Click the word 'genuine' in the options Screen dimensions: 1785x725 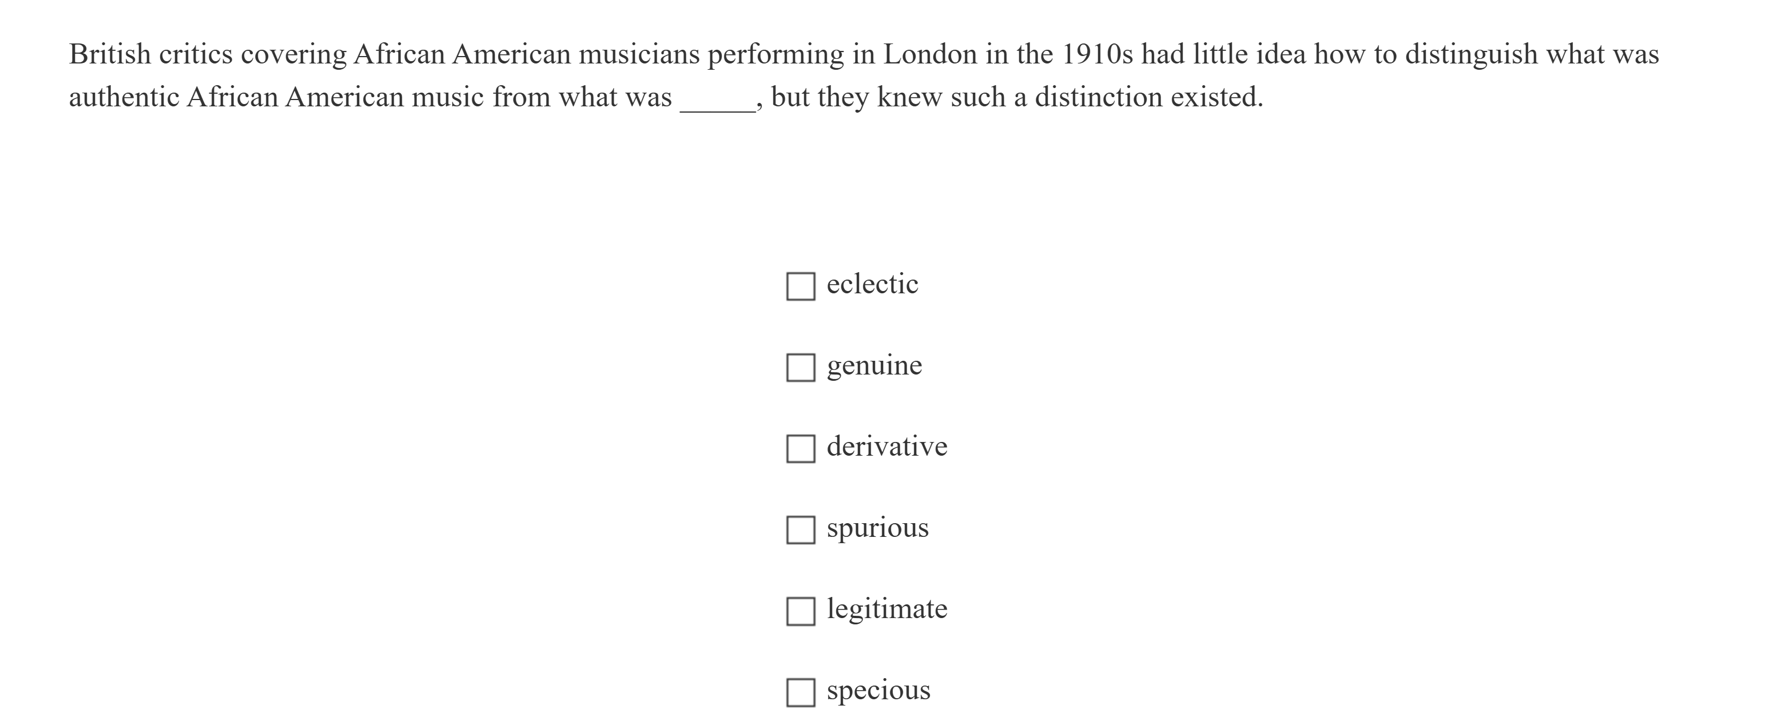tap(874, 365)
